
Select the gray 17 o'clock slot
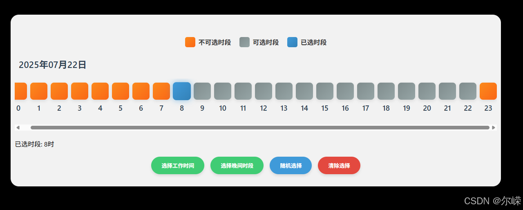click(x=366, y=91)
